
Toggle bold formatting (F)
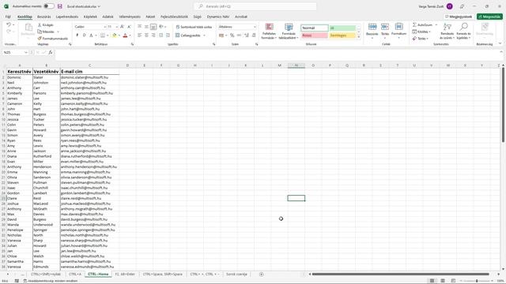click(77, 35)
